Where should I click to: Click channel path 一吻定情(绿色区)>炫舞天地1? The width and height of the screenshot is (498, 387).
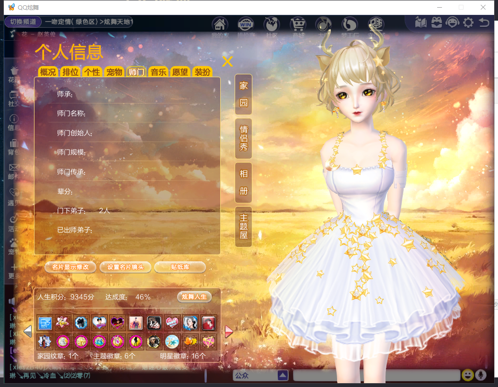tap(89, 22)
